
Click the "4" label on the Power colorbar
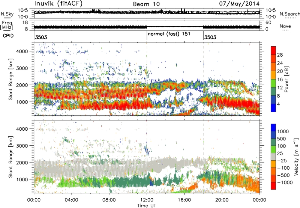click(x=278, y=104)
